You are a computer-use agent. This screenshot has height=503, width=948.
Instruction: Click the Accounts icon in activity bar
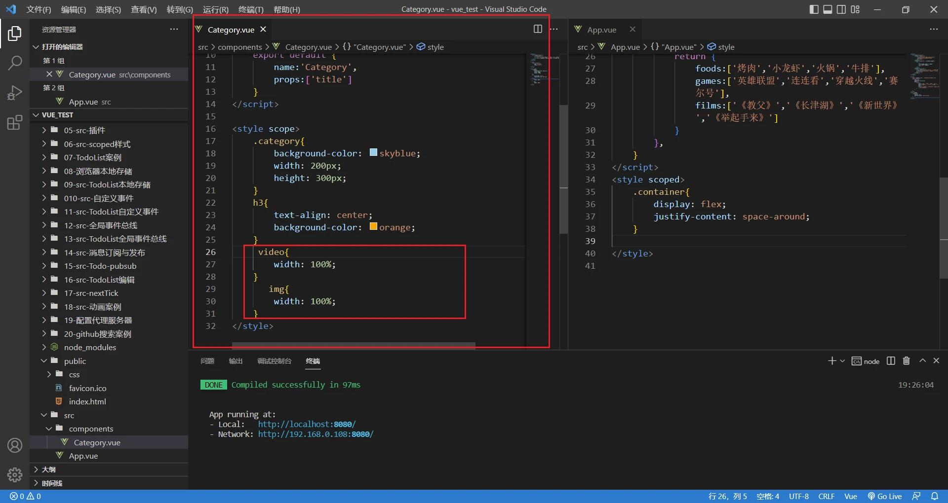(x=15, y=445)
